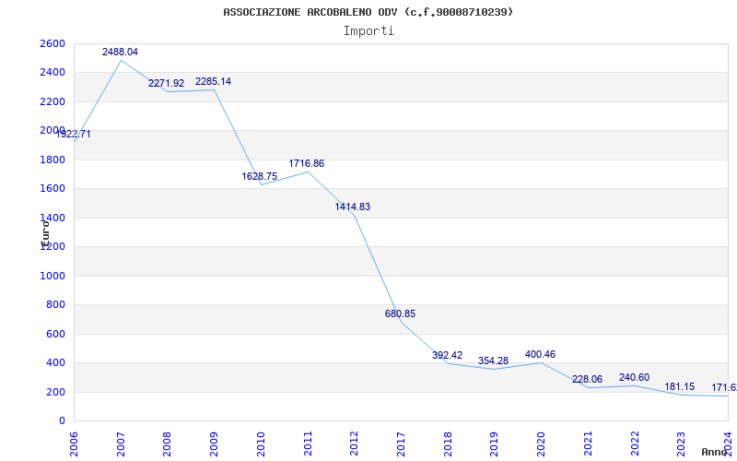The height and width of the screenshot is (461, 737).
Task: Click the x-axis year 2021
Action: pos(588,444)
